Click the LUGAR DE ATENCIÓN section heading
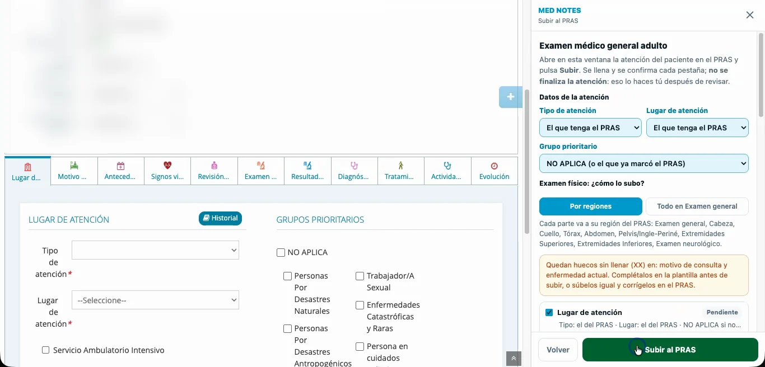The height and width of the screenshot is (367, 765). [x=69, y=220]
